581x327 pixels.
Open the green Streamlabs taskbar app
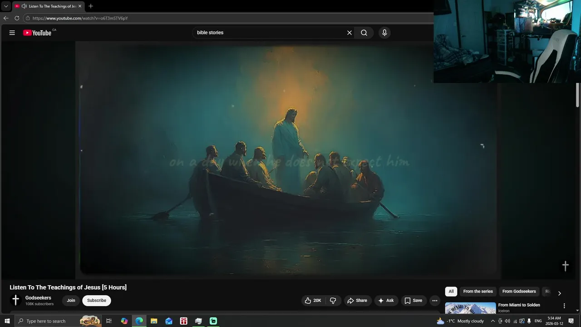pyautogui.click(x=213, y=321)
